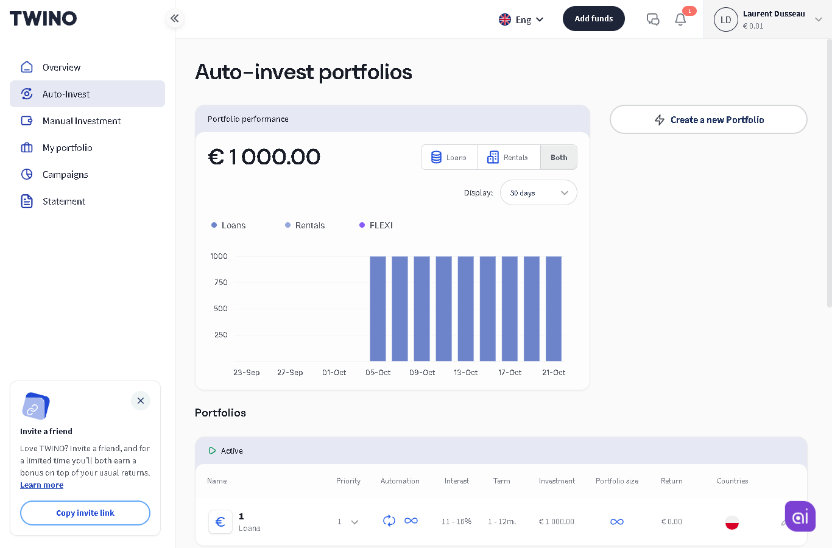
Task: Close the Invite a friend card
Action: 141,401
